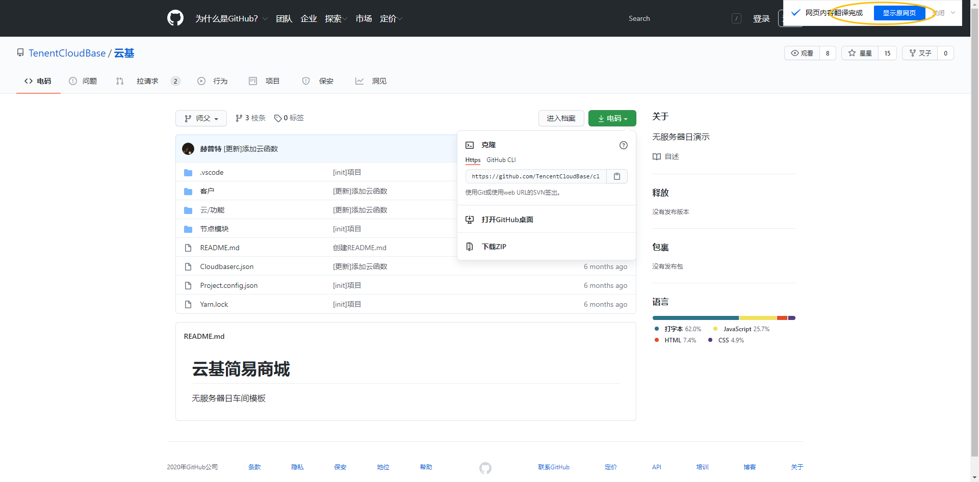Open the Cloudbaserc.json file

click(x=227, y=267)
